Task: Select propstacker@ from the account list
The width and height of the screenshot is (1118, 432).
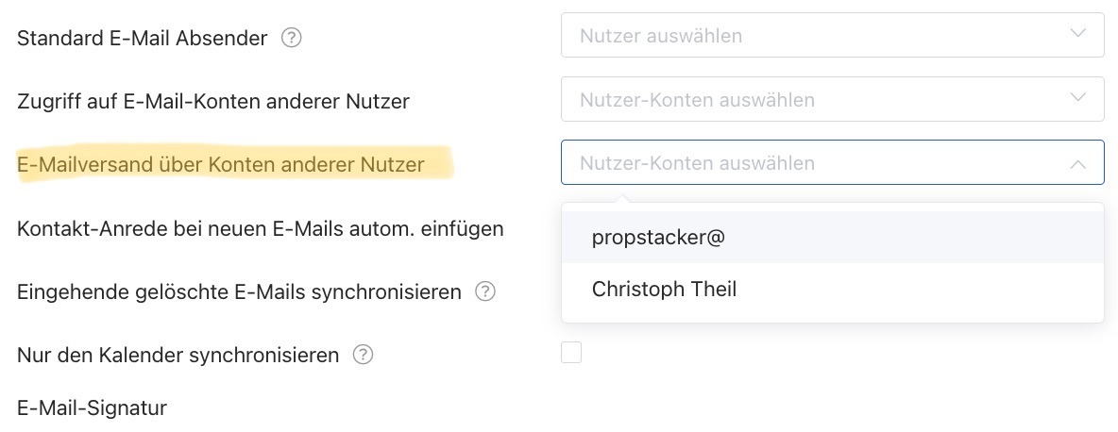Action: pos(832,238)
